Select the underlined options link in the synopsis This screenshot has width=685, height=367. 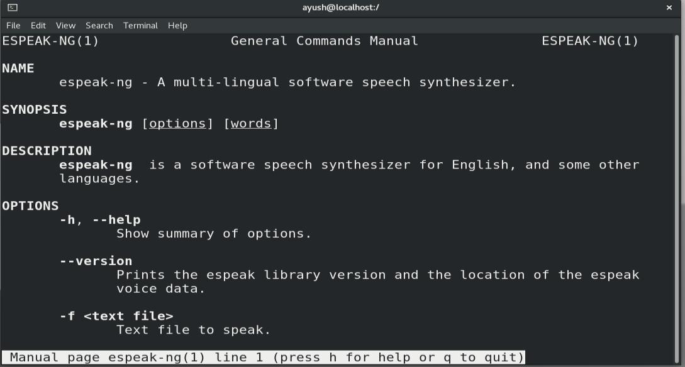click(x=179, y=123)
